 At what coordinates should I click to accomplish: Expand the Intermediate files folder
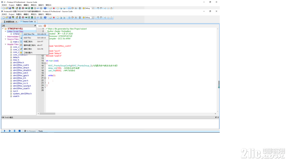pyautogui.click(x=5, y=36)
